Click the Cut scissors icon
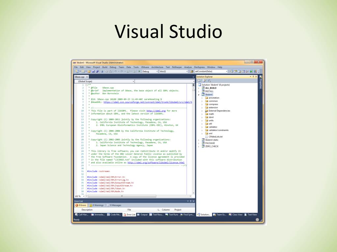 click(102, 71)
